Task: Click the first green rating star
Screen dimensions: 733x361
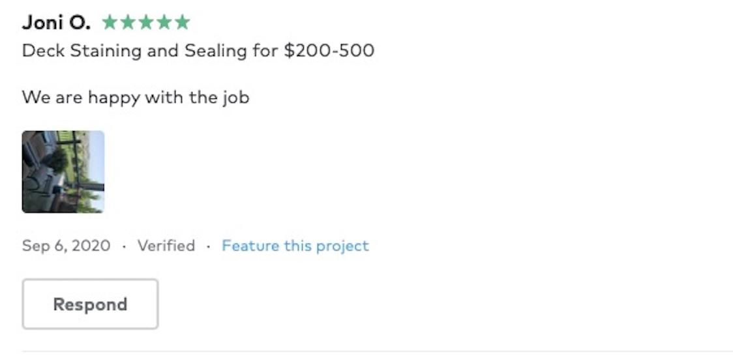Action: tap(110, 23)
